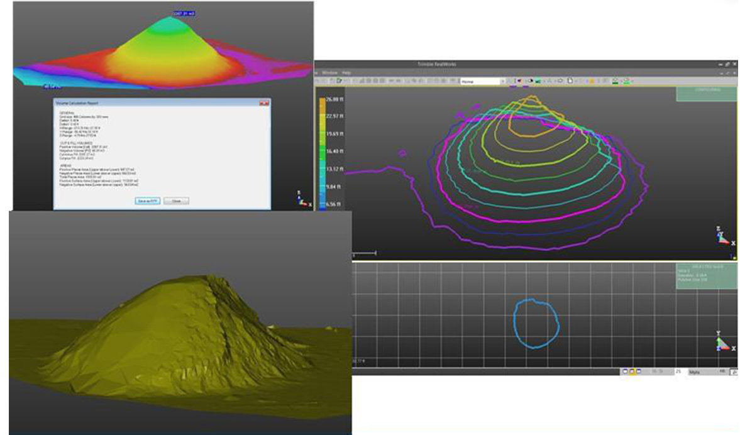Click Save as RTF in the volume report

(148, 201)
